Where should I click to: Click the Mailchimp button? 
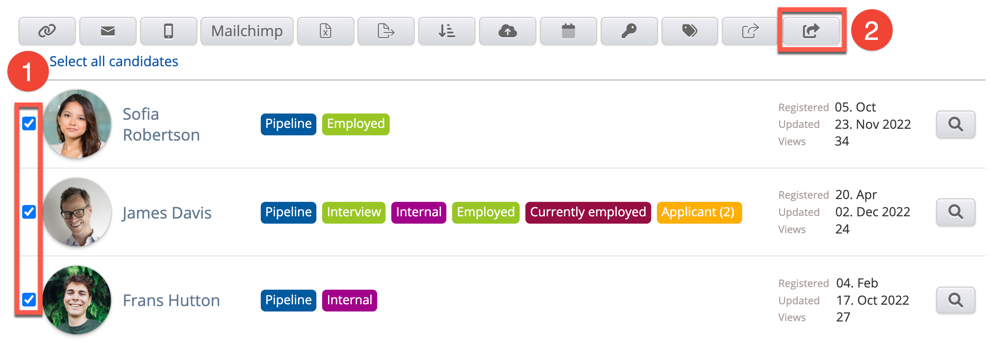click(x=247, y=31)
